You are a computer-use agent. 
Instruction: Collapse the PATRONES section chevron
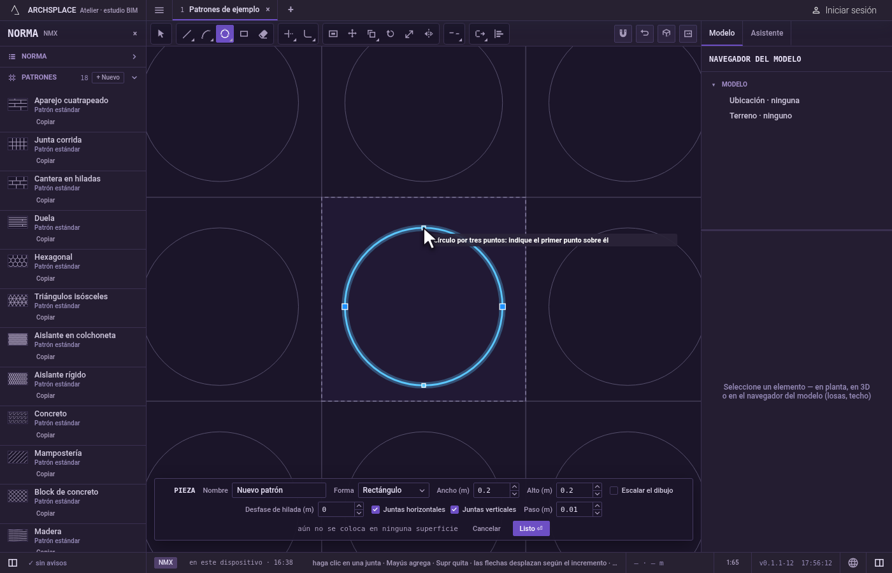coord(134,78)
